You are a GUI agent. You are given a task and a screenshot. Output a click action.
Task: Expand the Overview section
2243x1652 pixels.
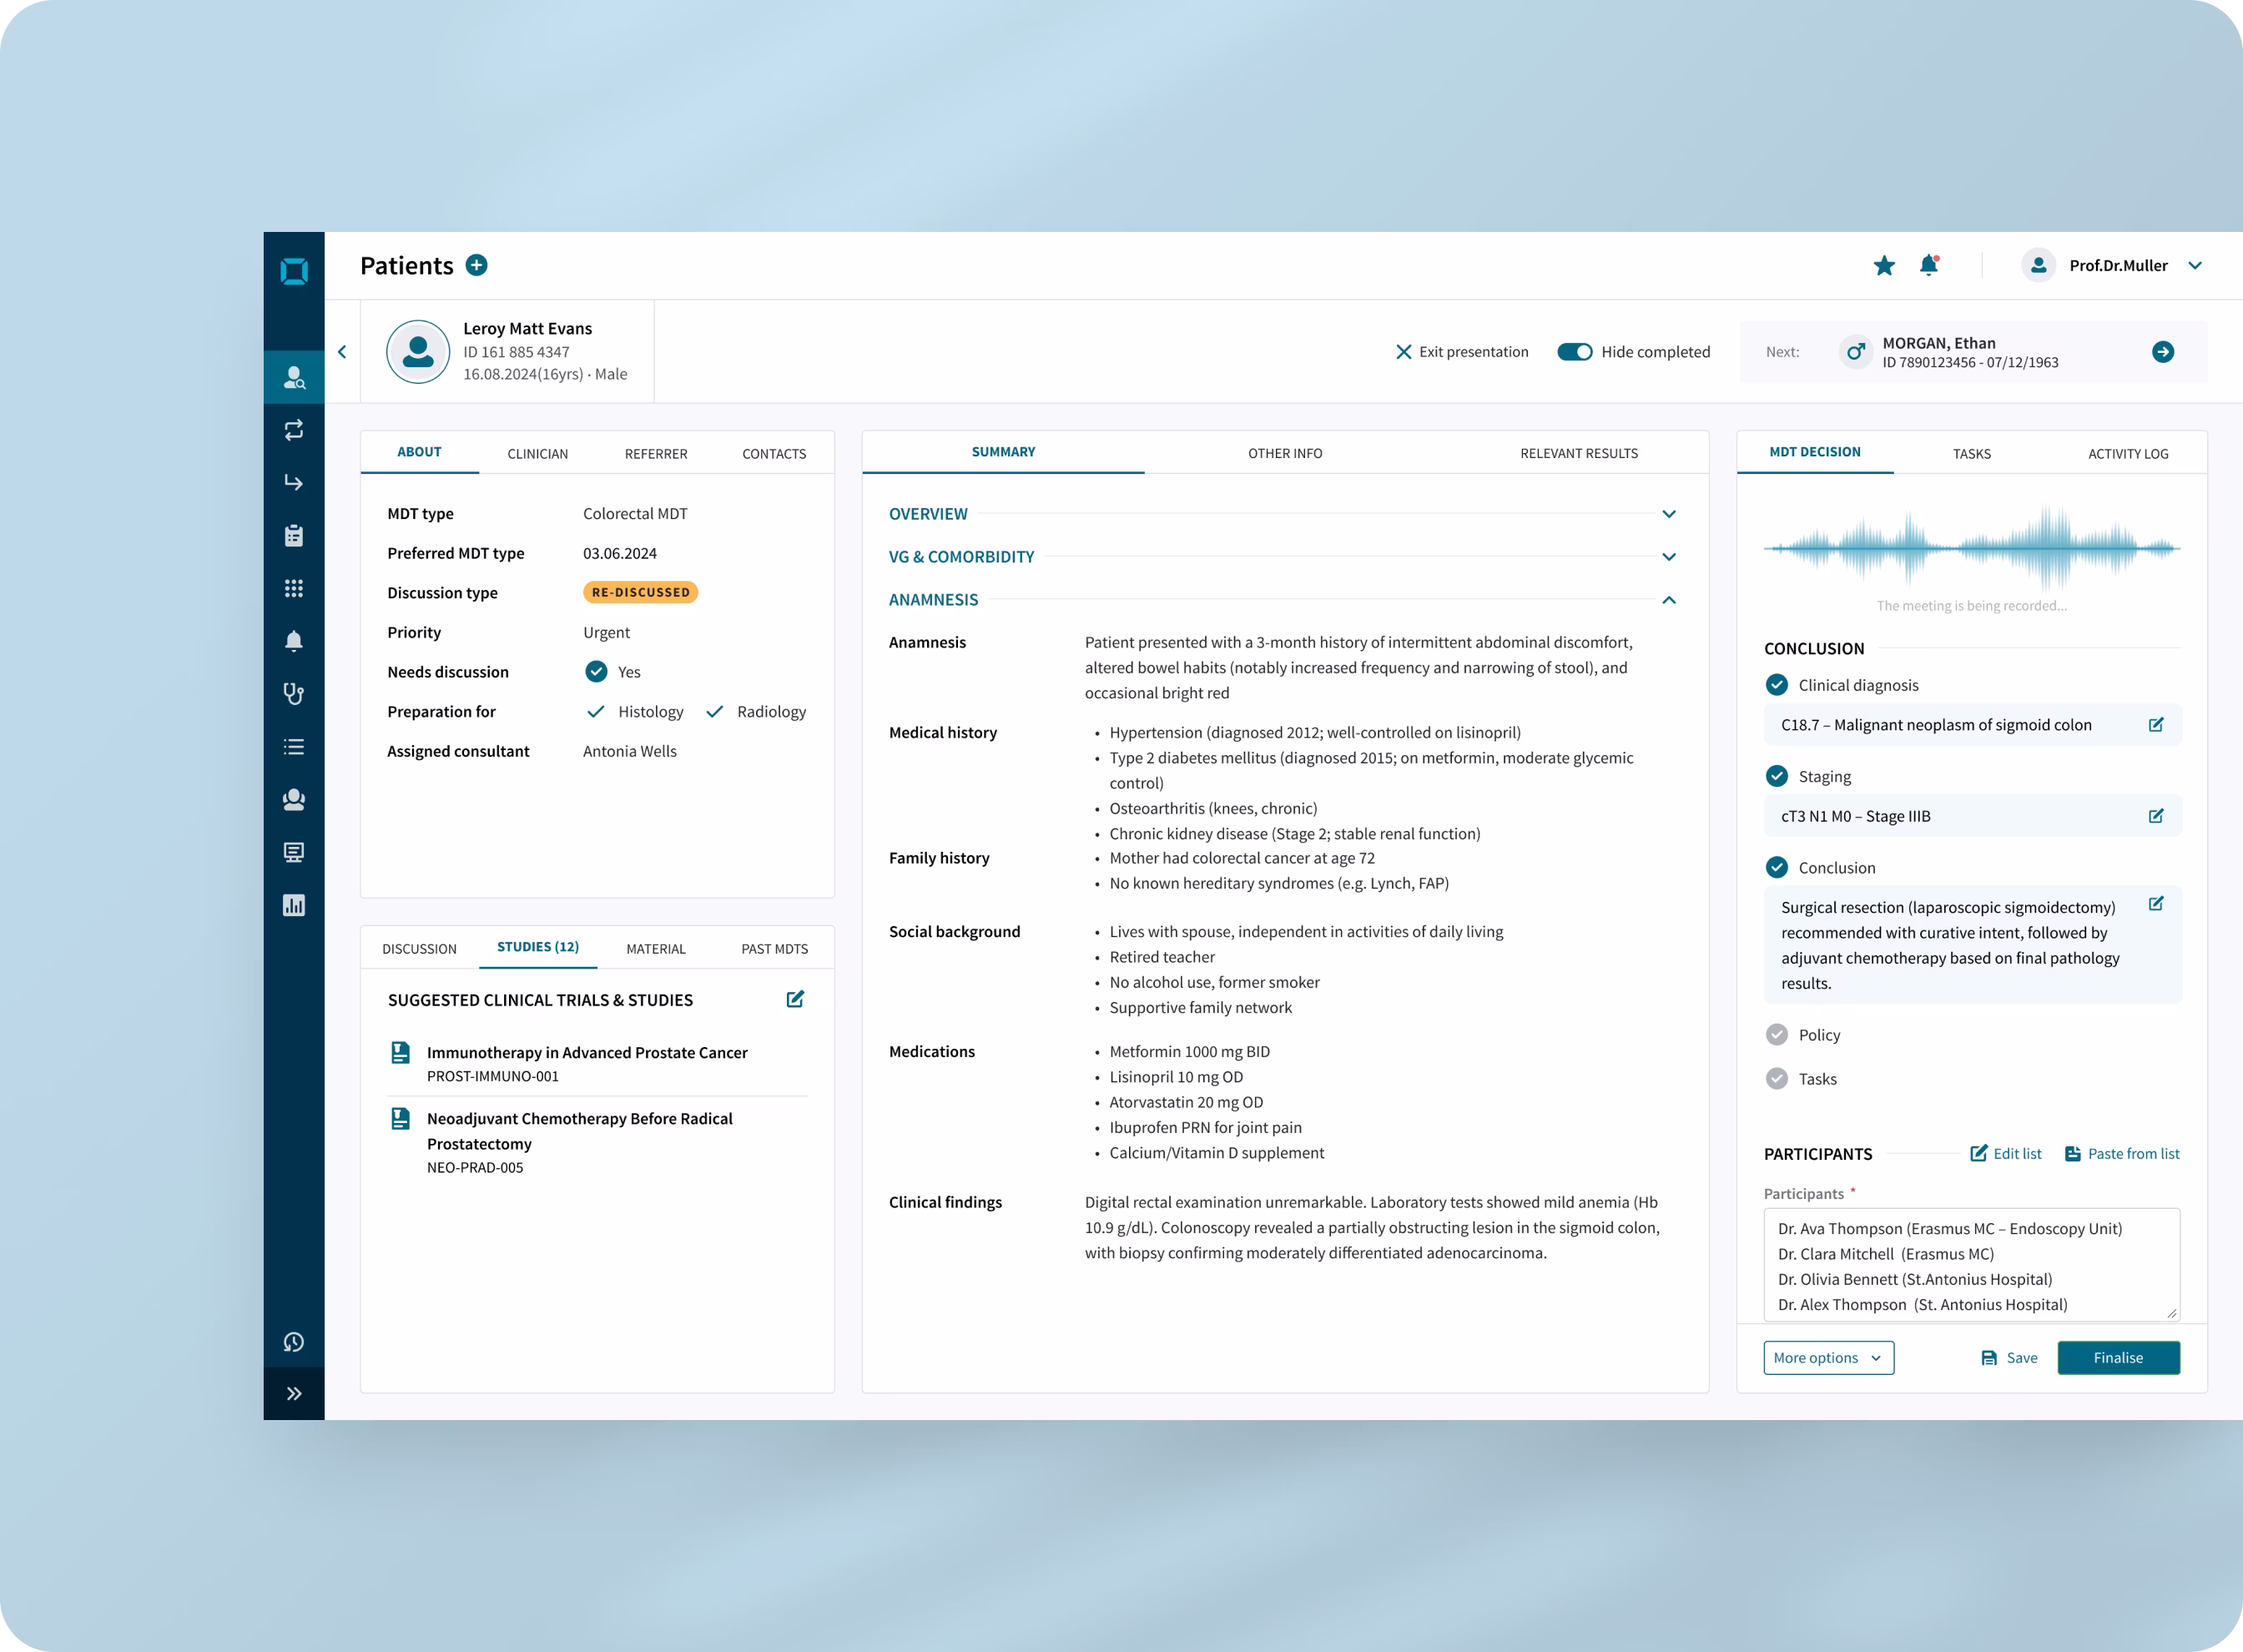[x=1668, y=514]
